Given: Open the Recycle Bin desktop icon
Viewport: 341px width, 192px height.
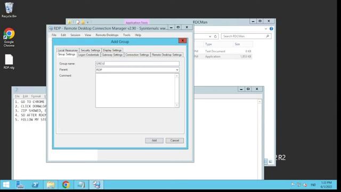Looking at the screenshot, I should (9, 10).
